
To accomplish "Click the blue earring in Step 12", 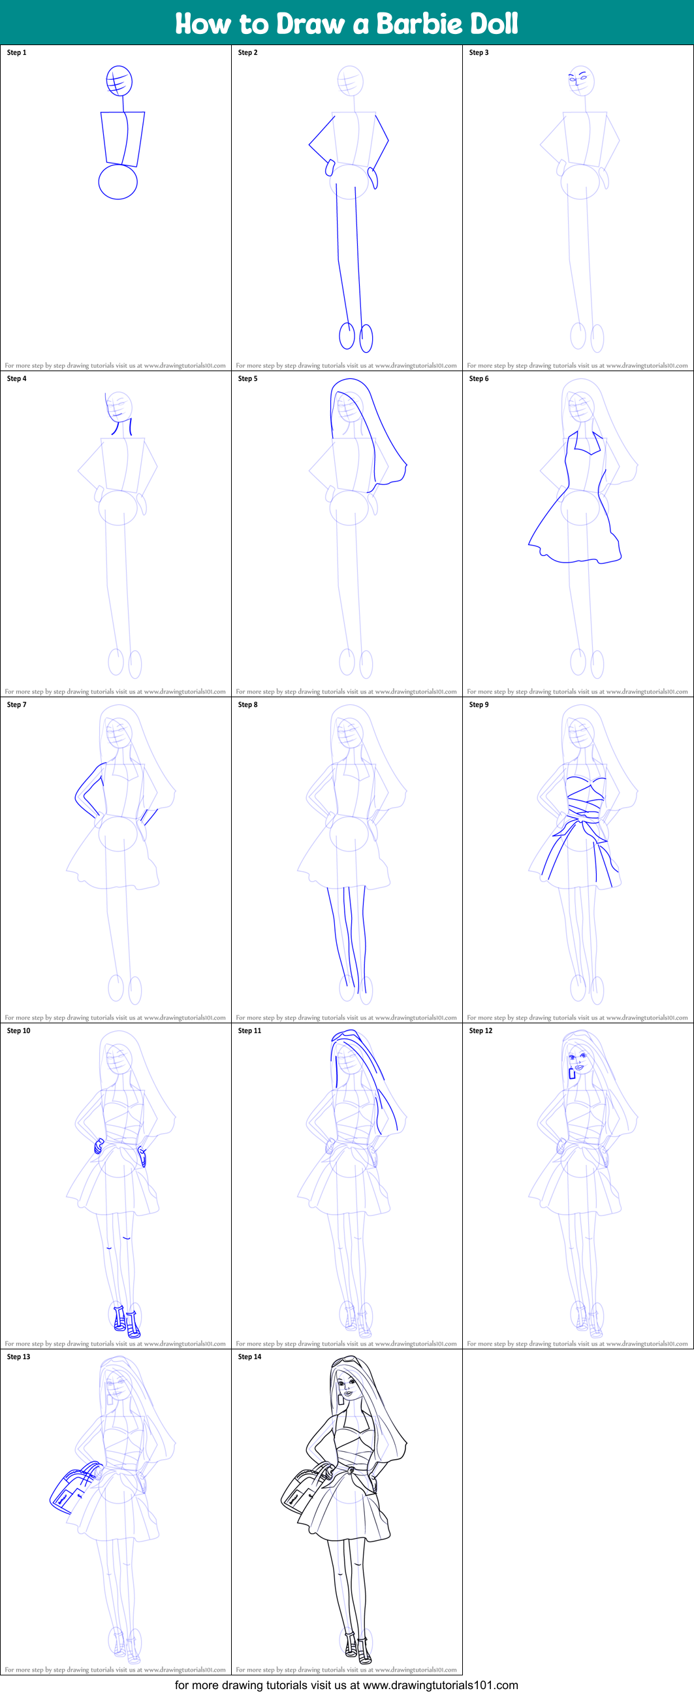I will 572,1073.
